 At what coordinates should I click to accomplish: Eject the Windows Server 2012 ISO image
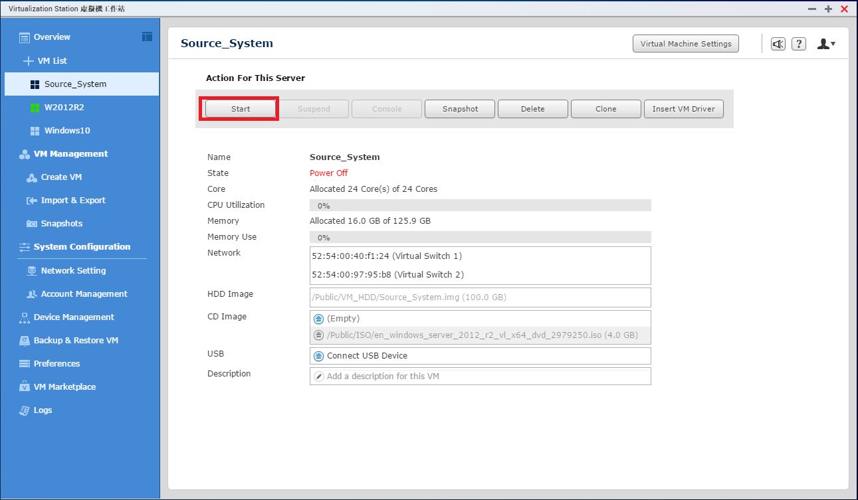point(318,335)
